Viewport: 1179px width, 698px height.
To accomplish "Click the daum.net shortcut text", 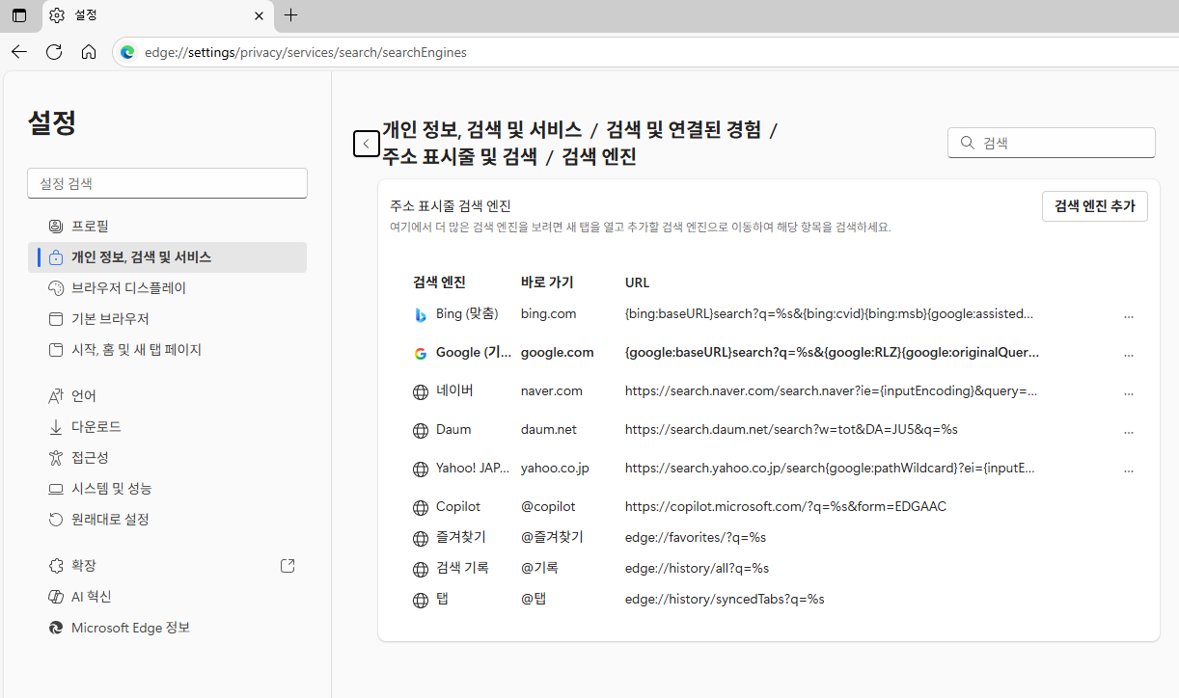I will [549, 429].
